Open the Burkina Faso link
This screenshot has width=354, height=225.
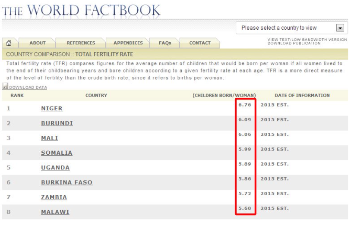(x=66, y=182)
